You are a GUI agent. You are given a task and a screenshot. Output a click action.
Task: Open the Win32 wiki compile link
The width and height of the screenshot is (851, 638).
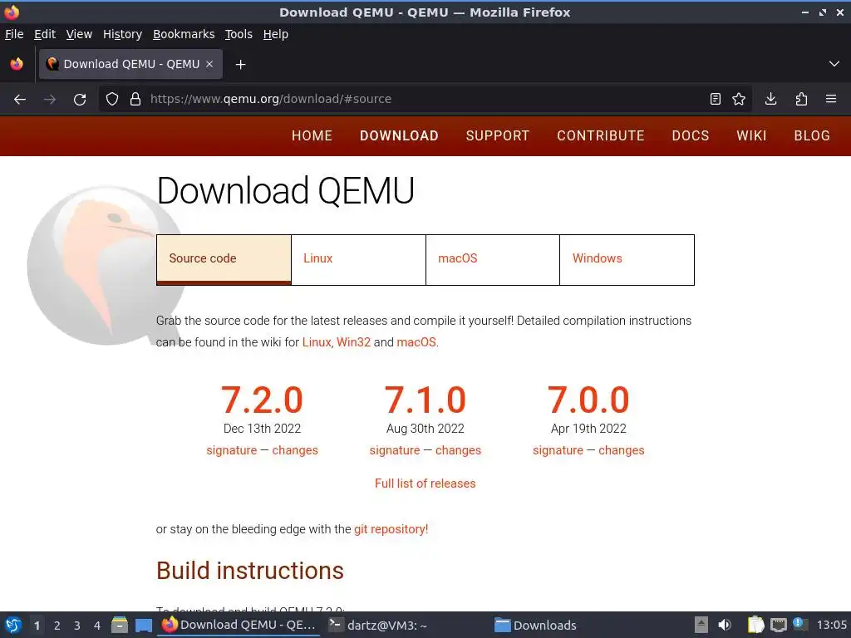point(353,342)
